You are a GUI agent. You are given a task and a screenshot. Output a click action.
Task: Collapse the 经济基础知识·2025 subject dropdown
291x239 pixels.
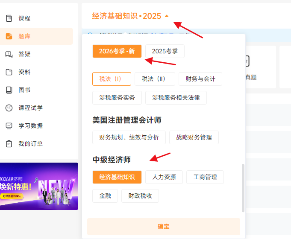click(126, 16)
